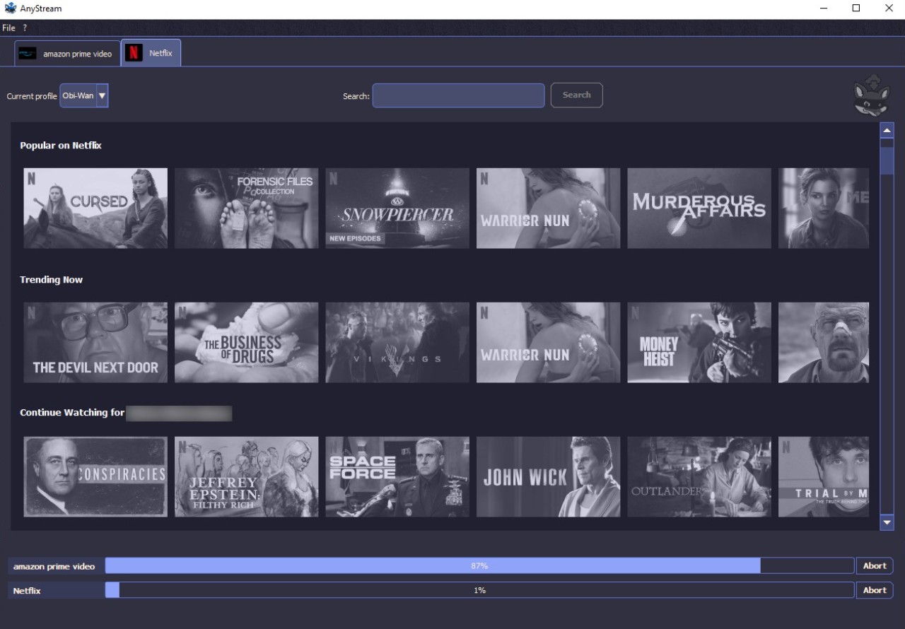Open the ? help menu

pyautogui.click(x=25, y=28)
